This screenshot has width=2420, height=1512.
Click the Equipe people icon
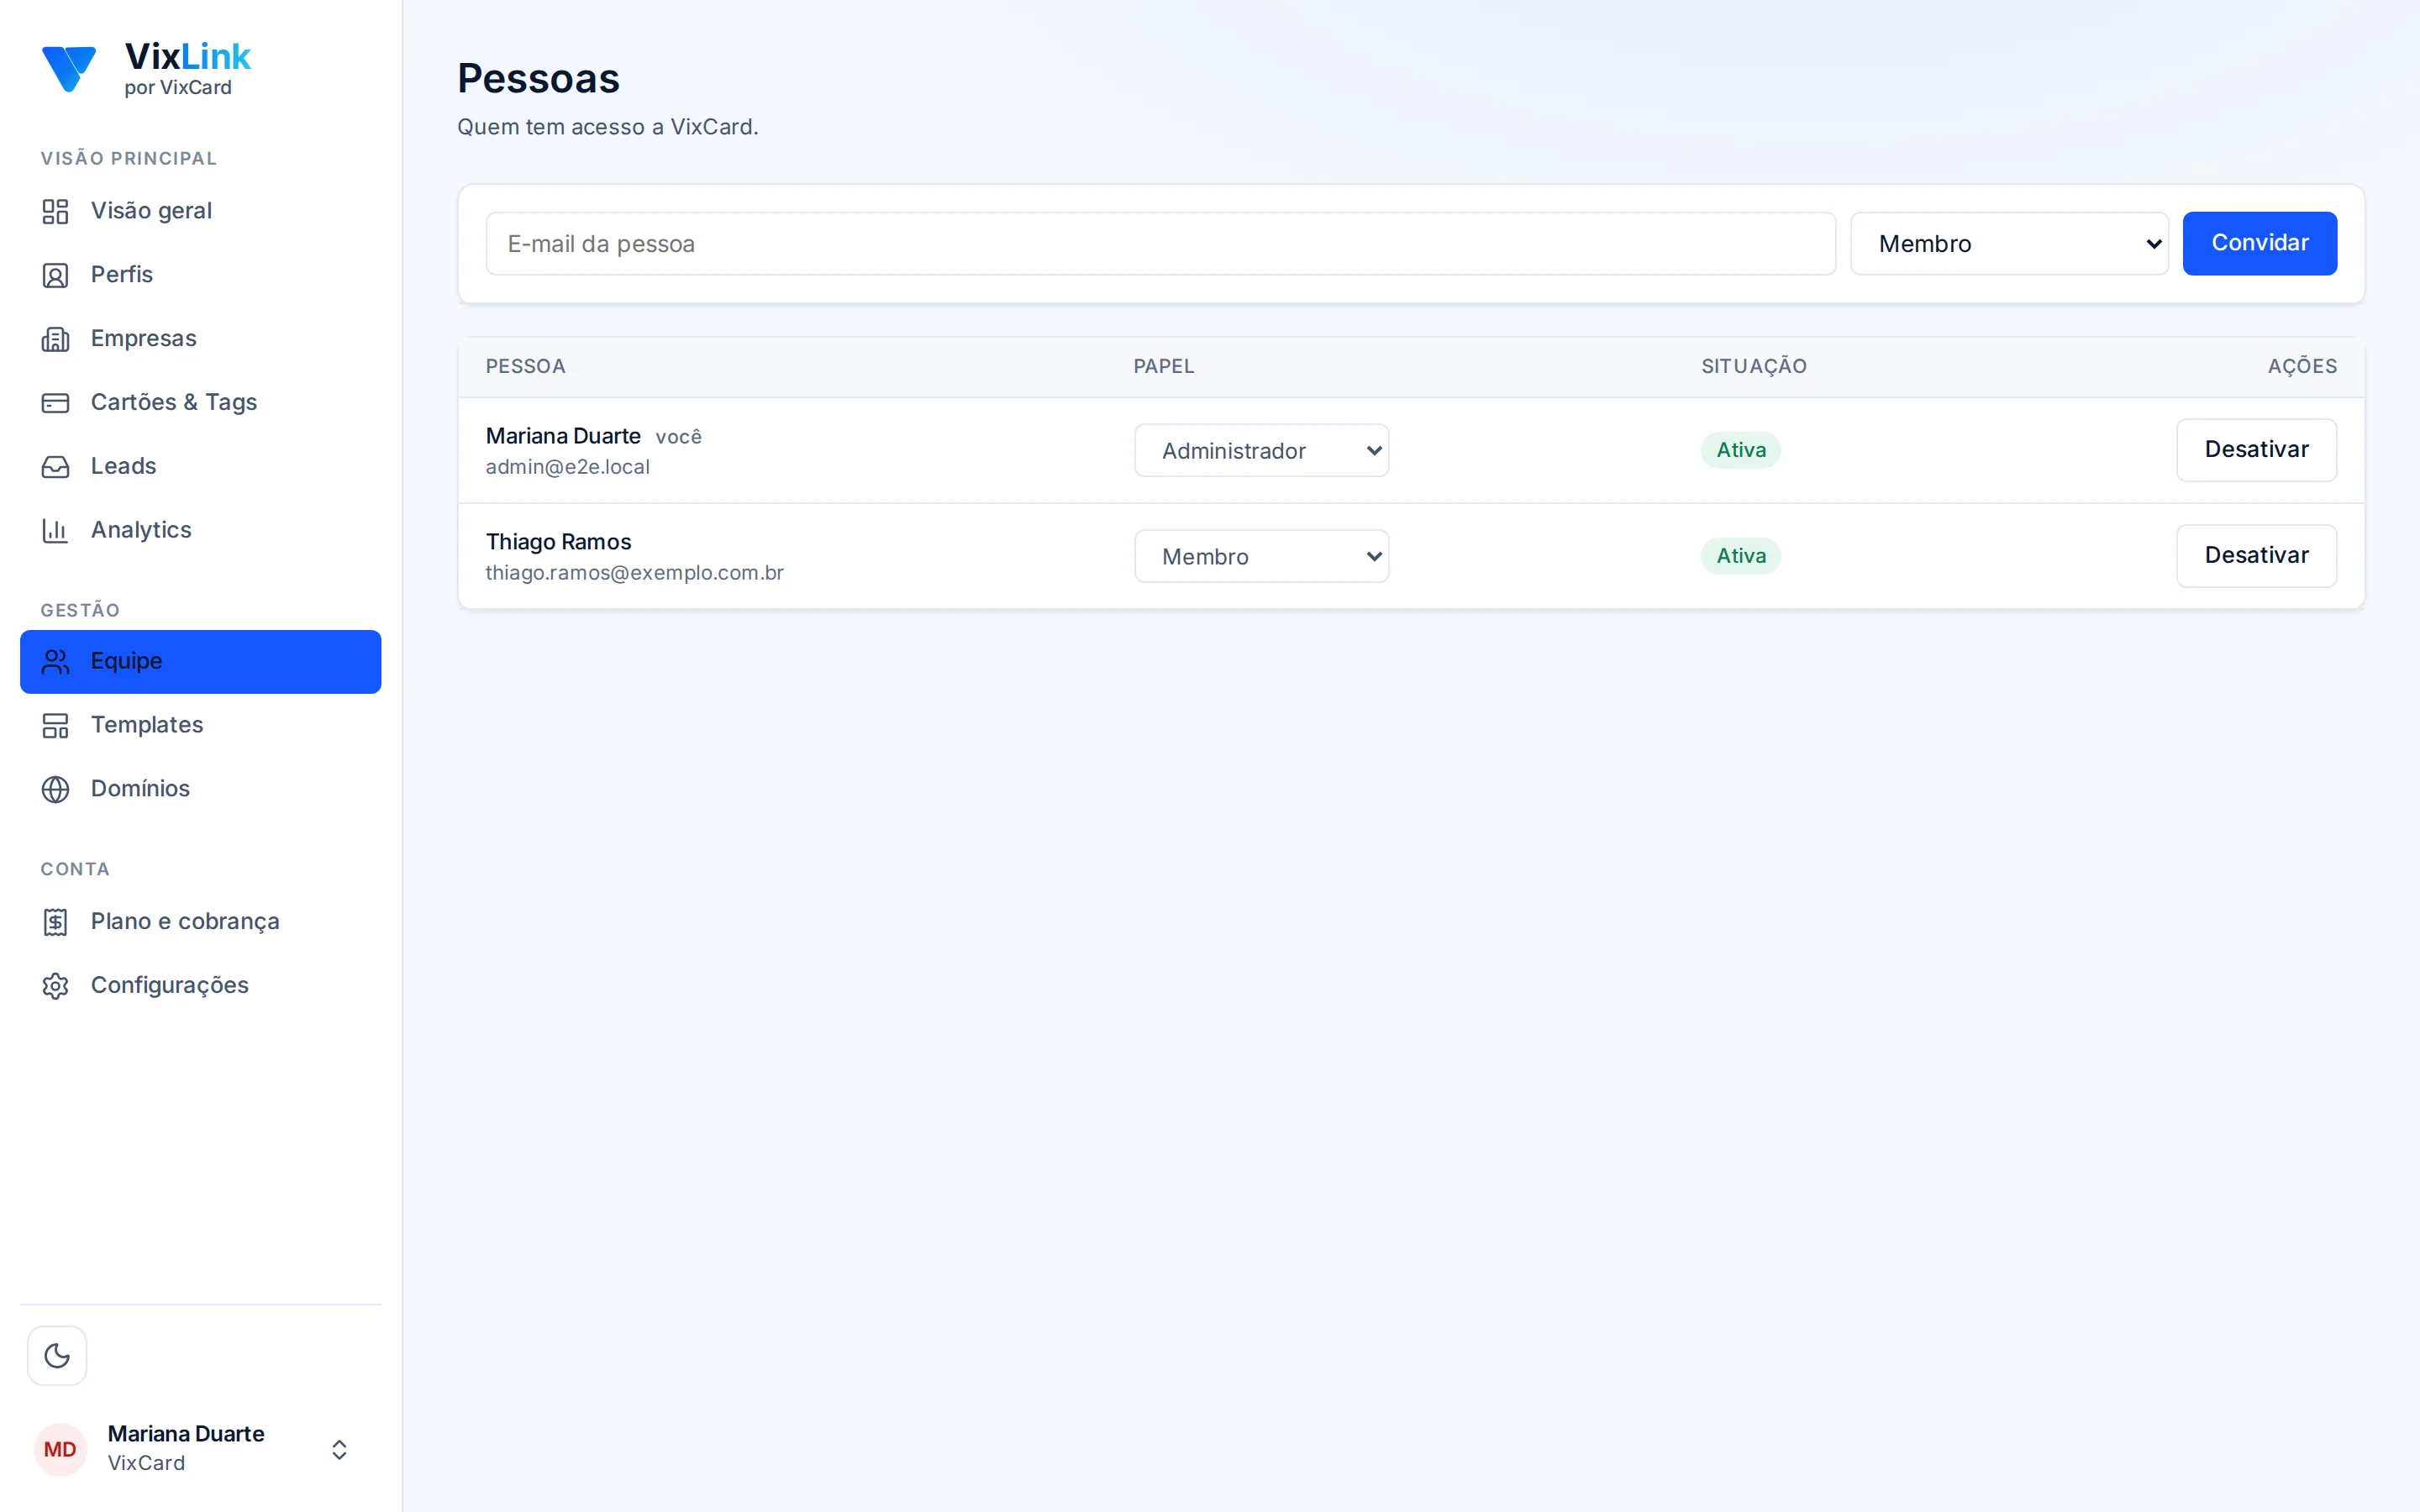point(55,661)
